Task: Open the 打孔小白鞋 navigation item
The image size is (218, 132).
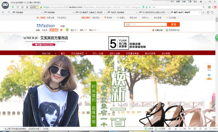Action: [98, 53]
